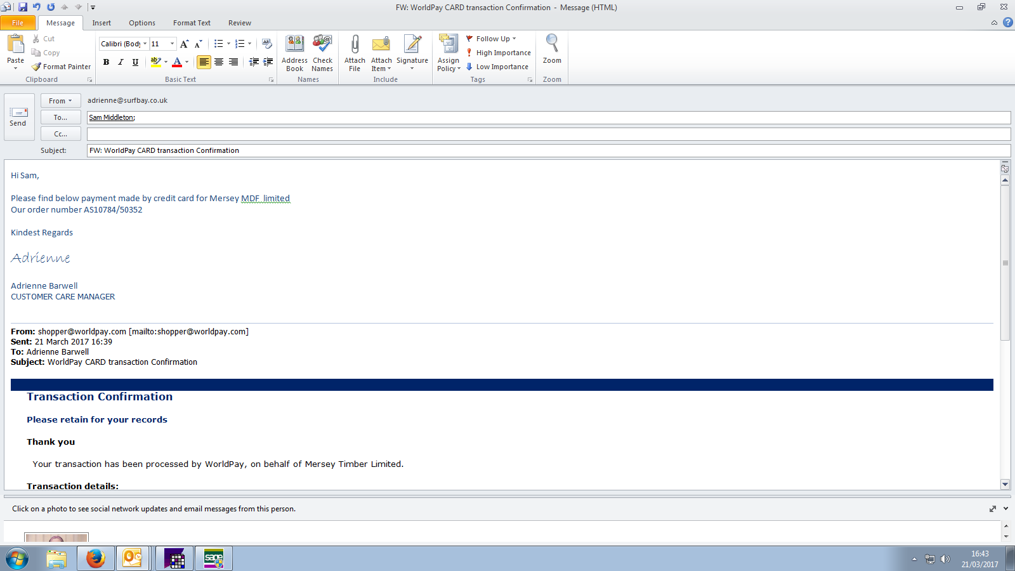Image resolution: width=1015 pixels, height=571 pixels.
Task: Click the Subject field
Action: pyautogui.click(x=549, y=150)
